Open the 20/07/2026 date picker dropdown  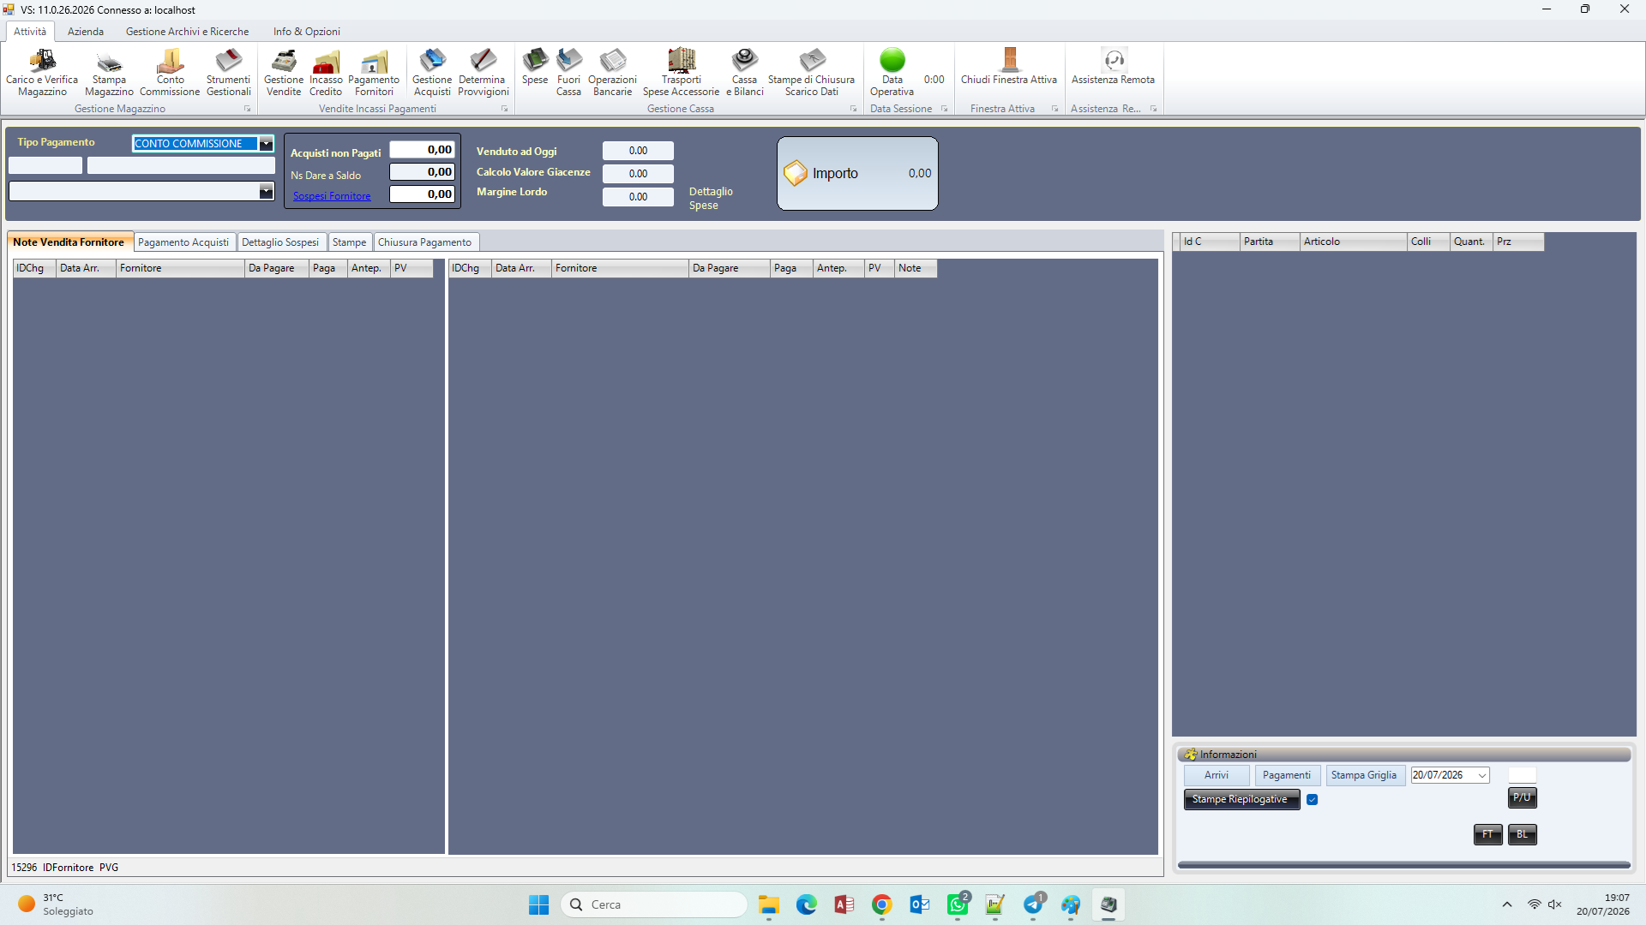pos(1482,775)
